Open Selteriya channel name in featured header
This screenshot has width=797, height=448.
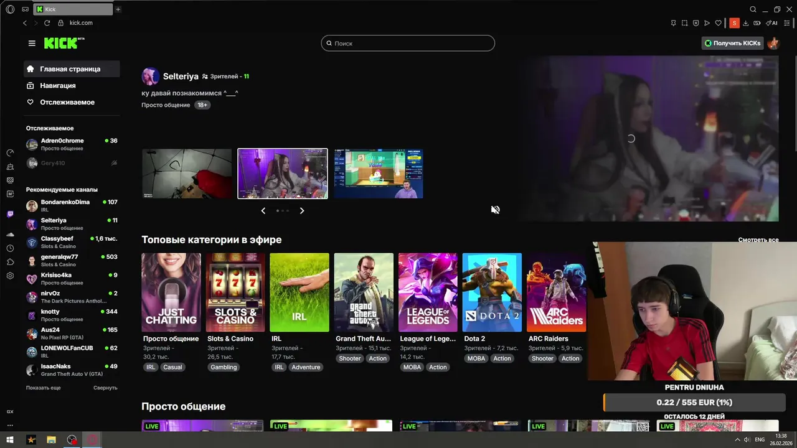coord(181,77)
